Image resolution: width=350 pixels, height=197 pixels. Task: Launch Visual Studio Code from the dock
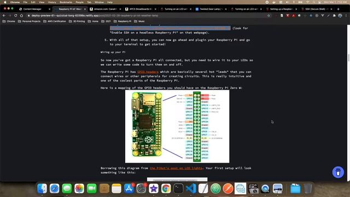[x=191, y=188]
